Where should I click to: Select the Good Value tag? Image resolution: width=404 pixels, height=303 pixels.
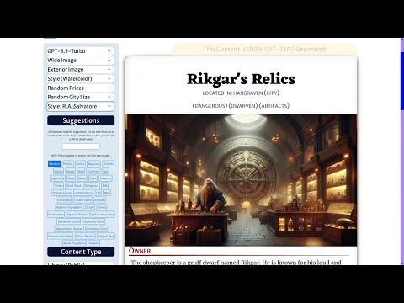coord(73,186)
